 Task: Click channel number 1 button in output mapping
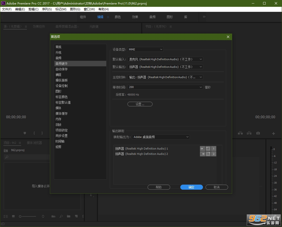pyautogui.click(x=214, y=149)
